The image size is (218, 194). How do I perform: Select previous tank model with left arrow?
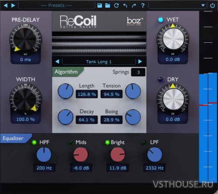pyautogui.click(x=57, y=61)
